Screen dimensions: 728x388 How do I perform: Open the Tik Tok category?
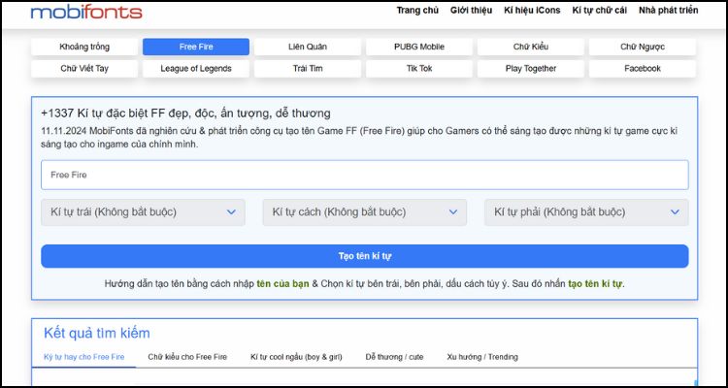tap(419, 69)
